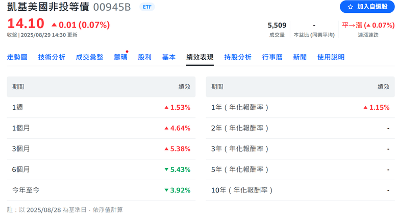Screen dimensions: 398x220
Task: Click the 5.38% performance value
Action: [180, 149]
